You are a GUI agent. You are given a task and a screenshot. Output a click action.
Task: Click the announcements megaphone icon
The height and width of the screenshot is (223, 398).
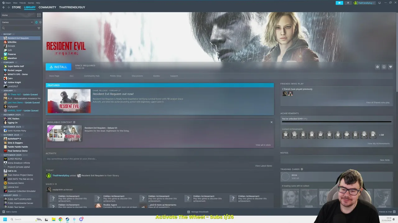[339, 3]
